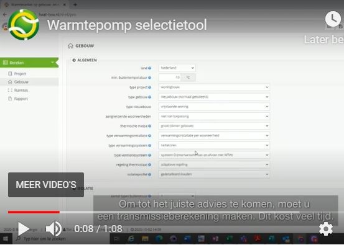Mute the video with the speaker icon
This screenshot has height=245, width=344.
(53, 229)
